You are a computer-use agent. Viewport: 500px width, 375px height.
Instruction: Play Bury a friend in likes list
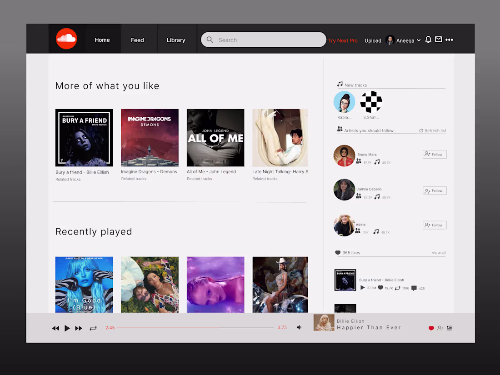click(362, 288)
